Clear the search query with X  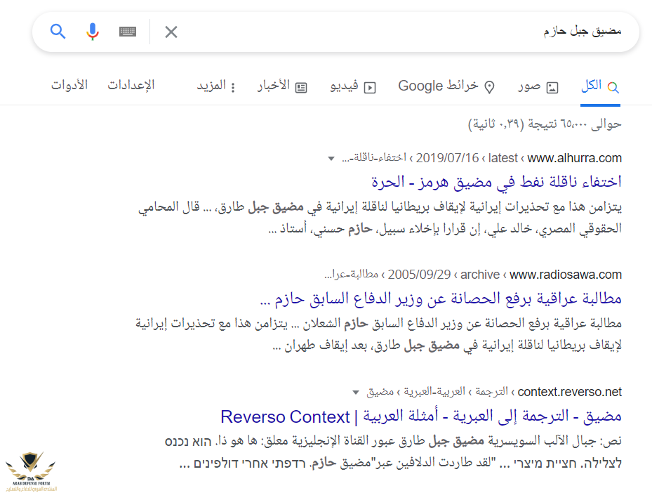(x=171, y=32)
